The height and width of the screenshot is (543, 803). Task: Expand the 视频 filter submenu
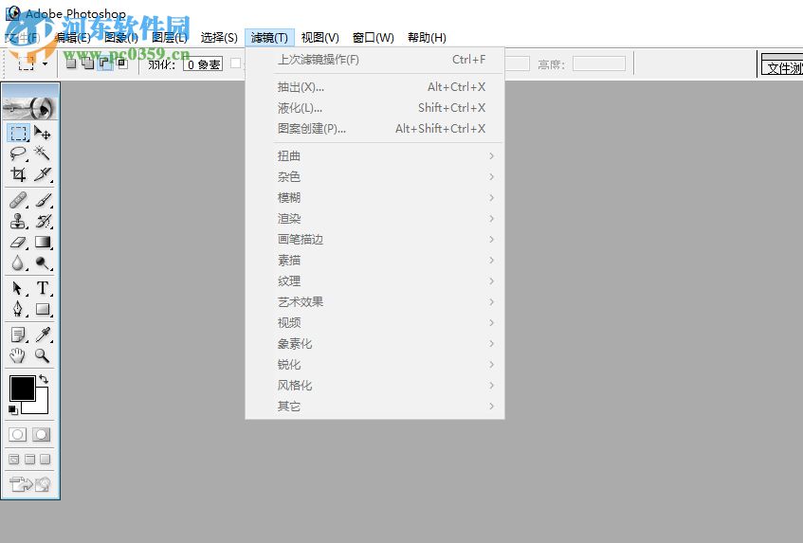tap(374, 323)
